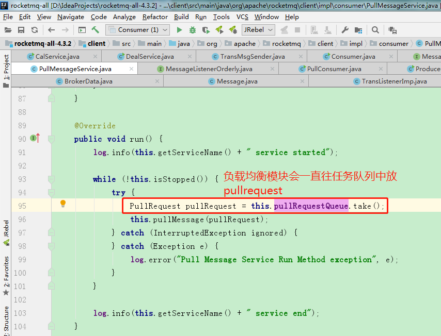Click the Synchronize refresh icon
441x336 pixels.
(34, 30)
